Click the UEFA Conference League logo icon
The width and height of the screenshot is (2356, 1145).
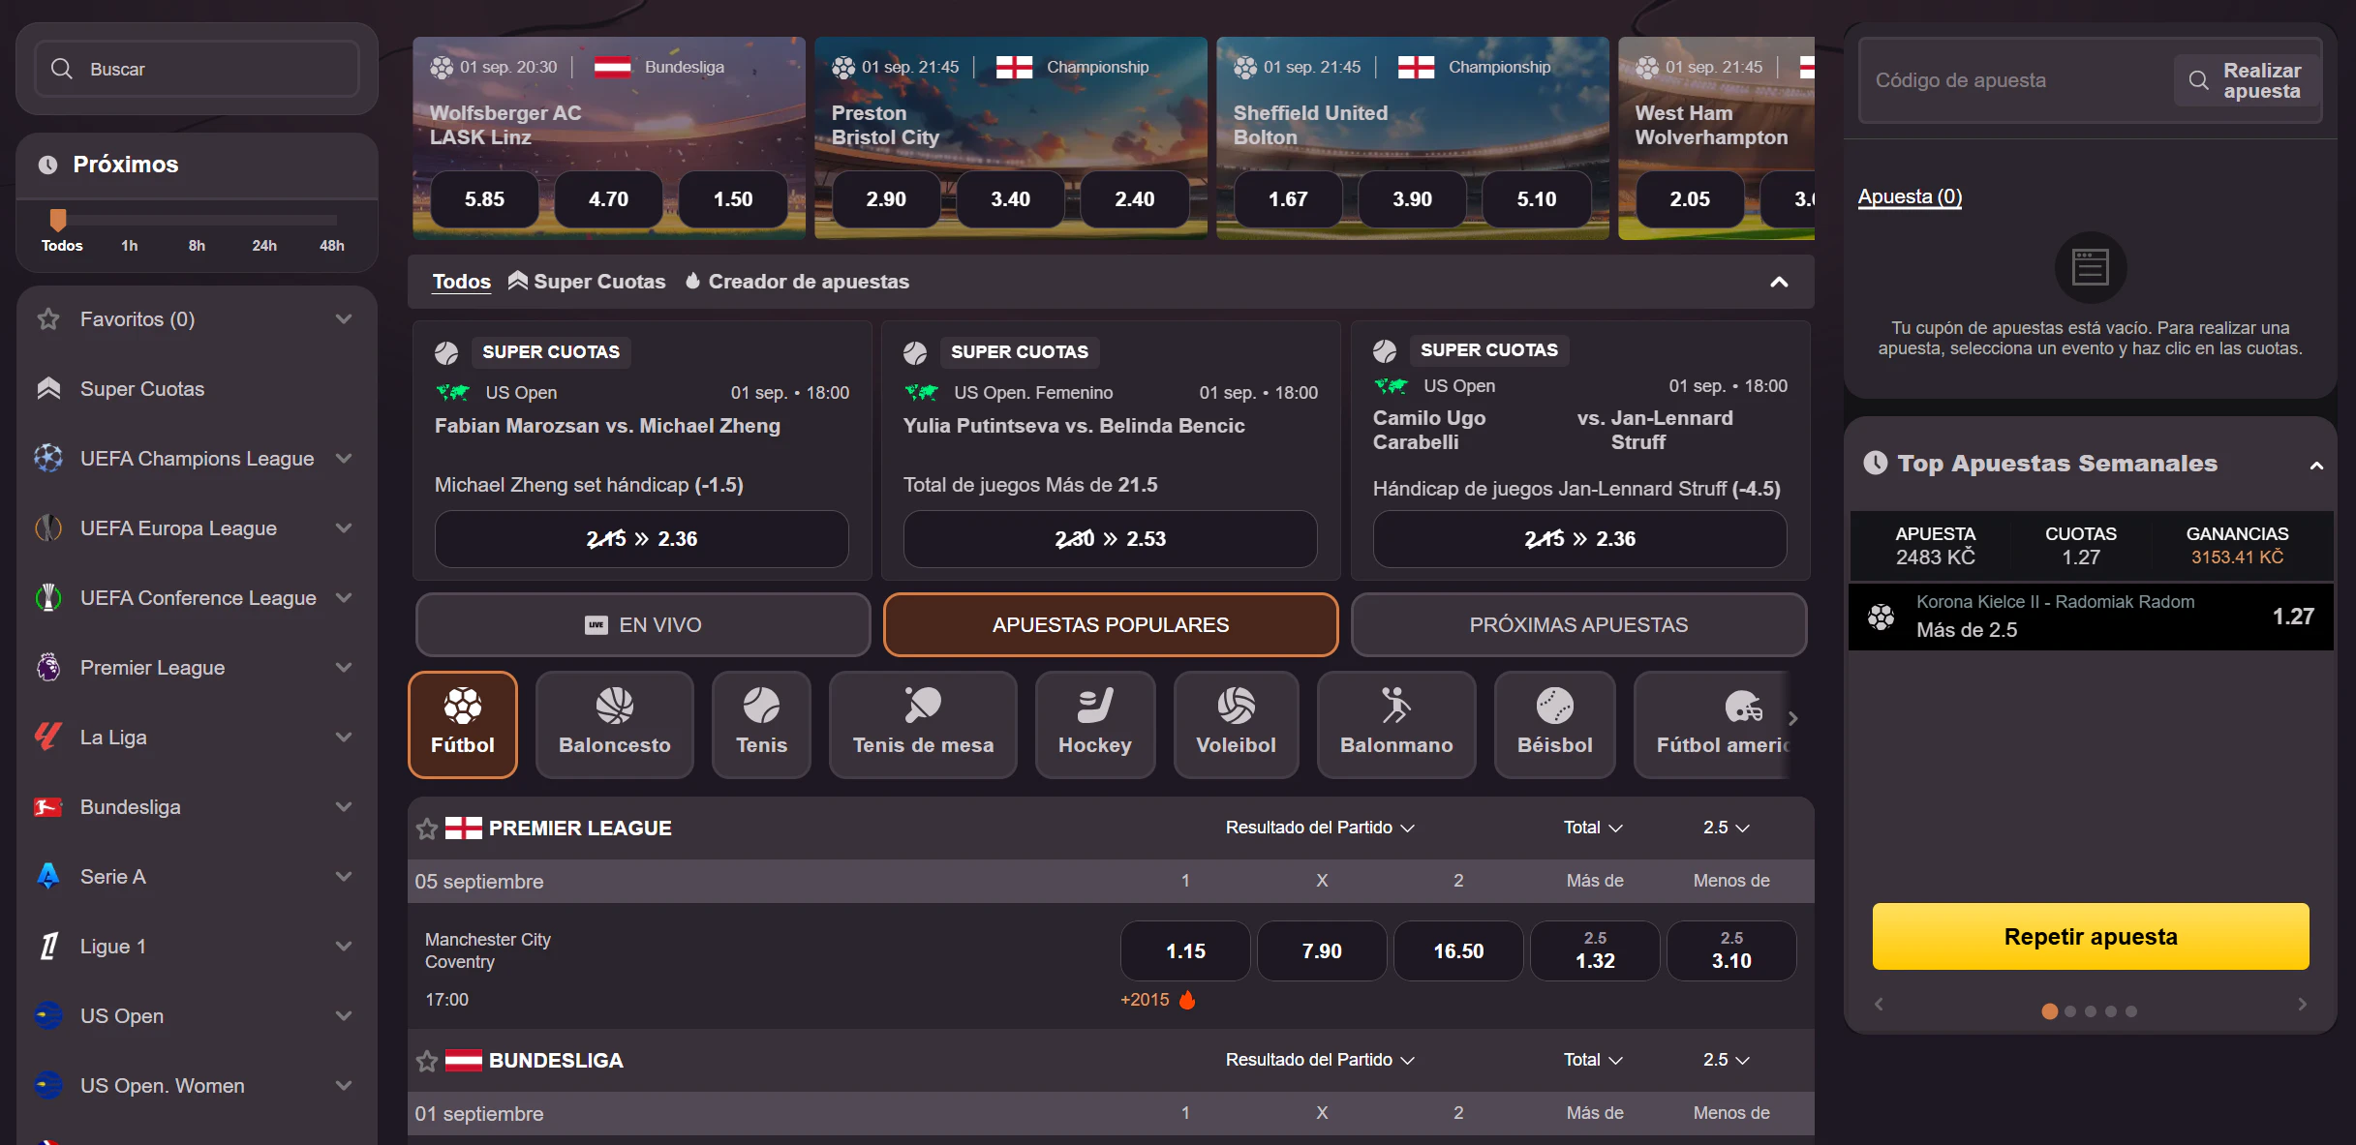[x=48, y=597]
